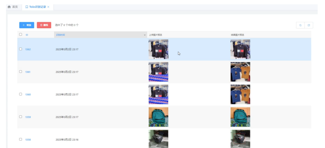Sort by the ID column header
This screenshot has width=325, height=148.
(27, 35)
